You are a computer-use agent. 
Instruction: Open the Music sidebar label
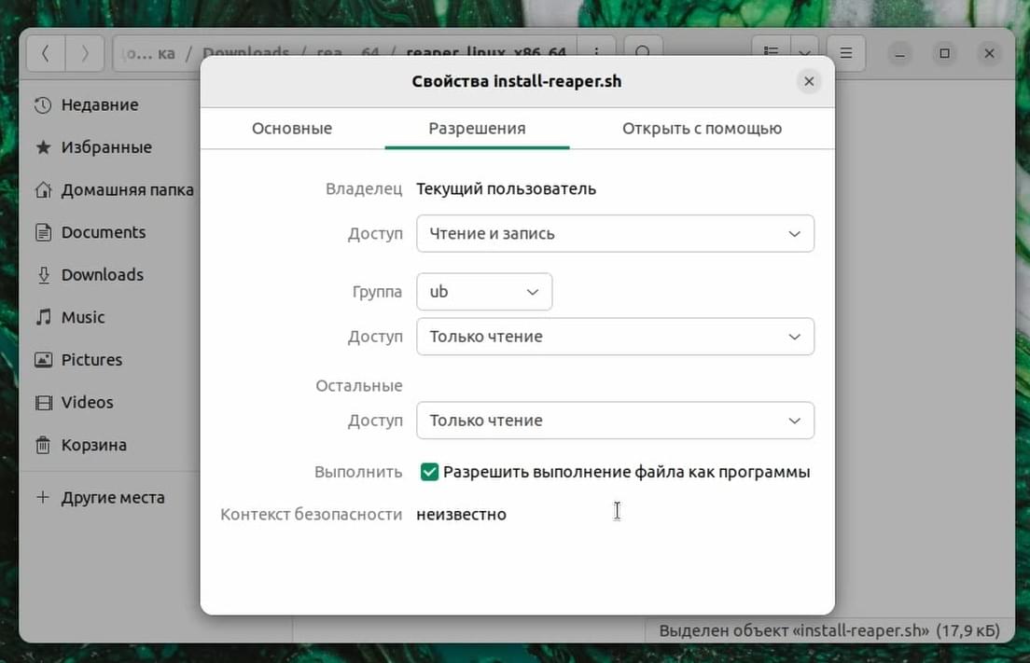83,317
